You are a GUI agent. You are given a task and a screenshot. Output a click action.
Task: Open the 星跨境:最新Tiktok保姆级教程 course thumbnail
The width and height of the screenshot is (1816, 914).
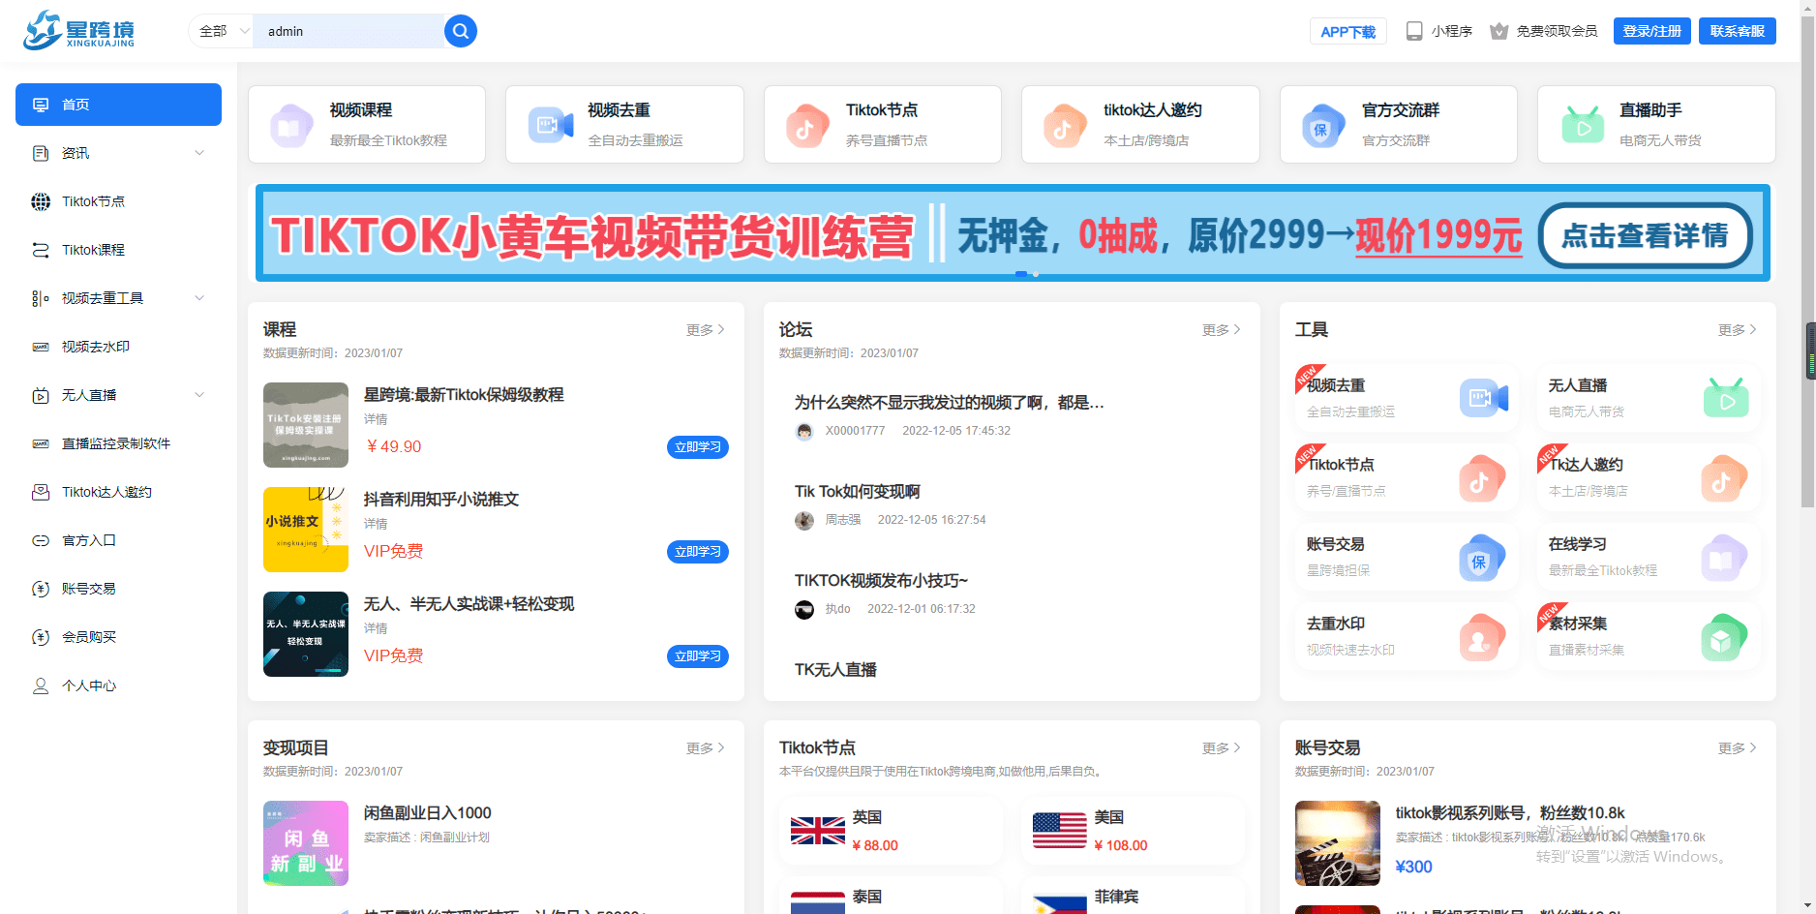(306, 425)
